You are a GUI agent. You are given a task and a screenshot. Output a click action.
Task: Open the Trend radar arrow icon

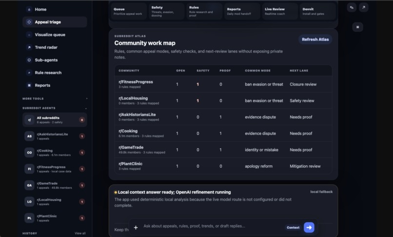click(x=29, y=47)
